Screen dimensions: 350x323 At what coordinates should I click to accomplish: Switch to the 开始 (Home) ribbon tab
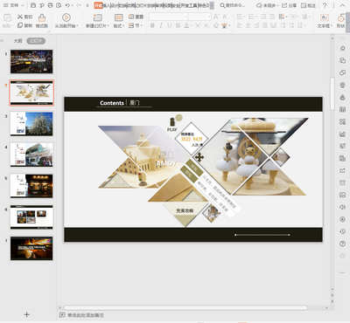[x=98, y=5]
